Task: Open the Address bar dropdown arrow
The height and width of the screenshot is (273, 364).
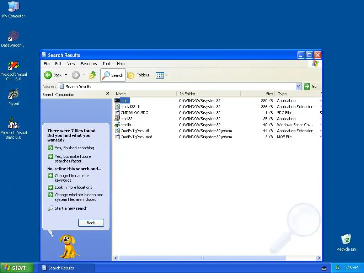Action: point(299,87)
